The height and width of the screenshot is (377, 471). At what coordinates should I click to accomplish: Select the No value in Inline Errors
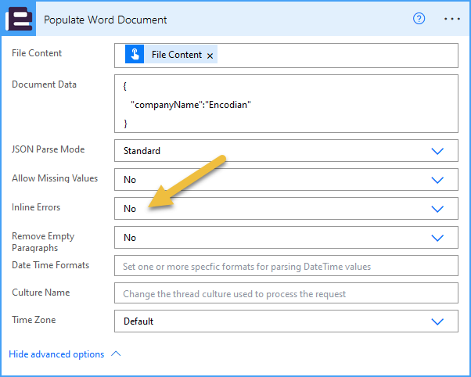click(130, 209)
